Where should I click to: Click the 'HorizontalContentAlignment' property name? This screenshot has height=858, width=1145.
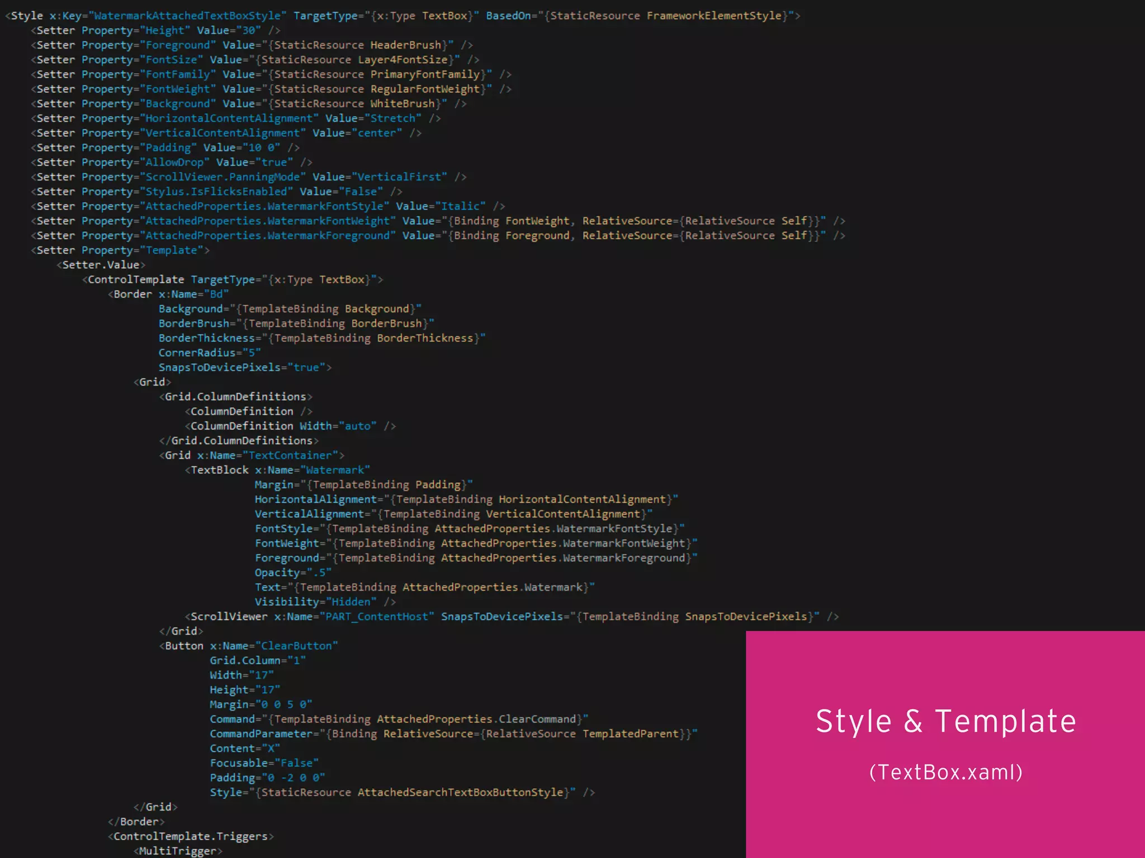[x=229, y=118]
